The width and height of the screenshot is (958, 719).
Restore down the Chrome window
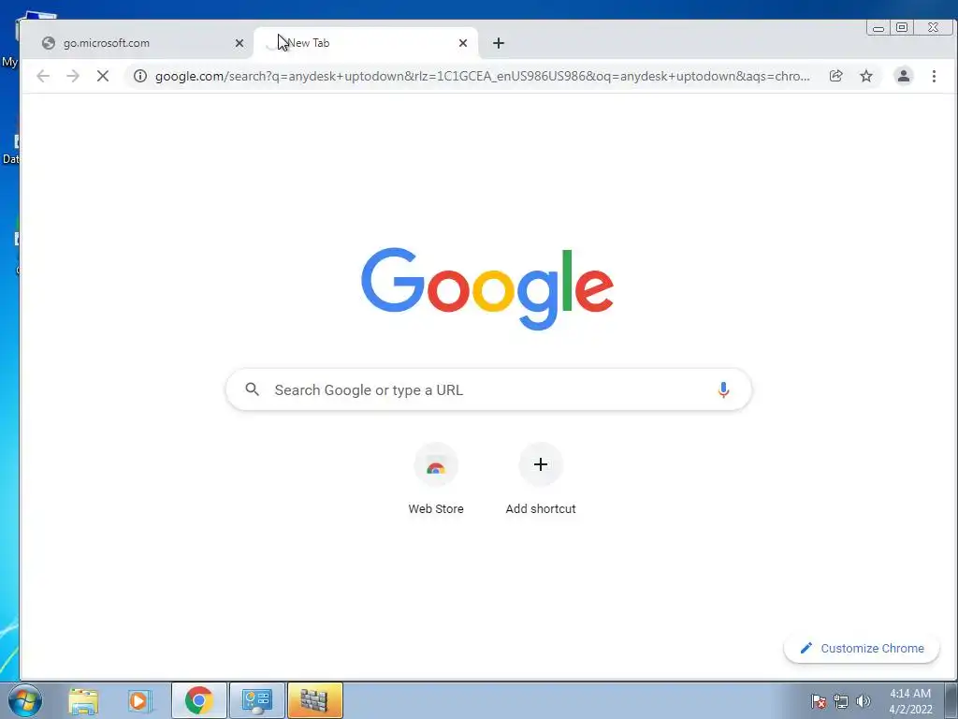902,27
